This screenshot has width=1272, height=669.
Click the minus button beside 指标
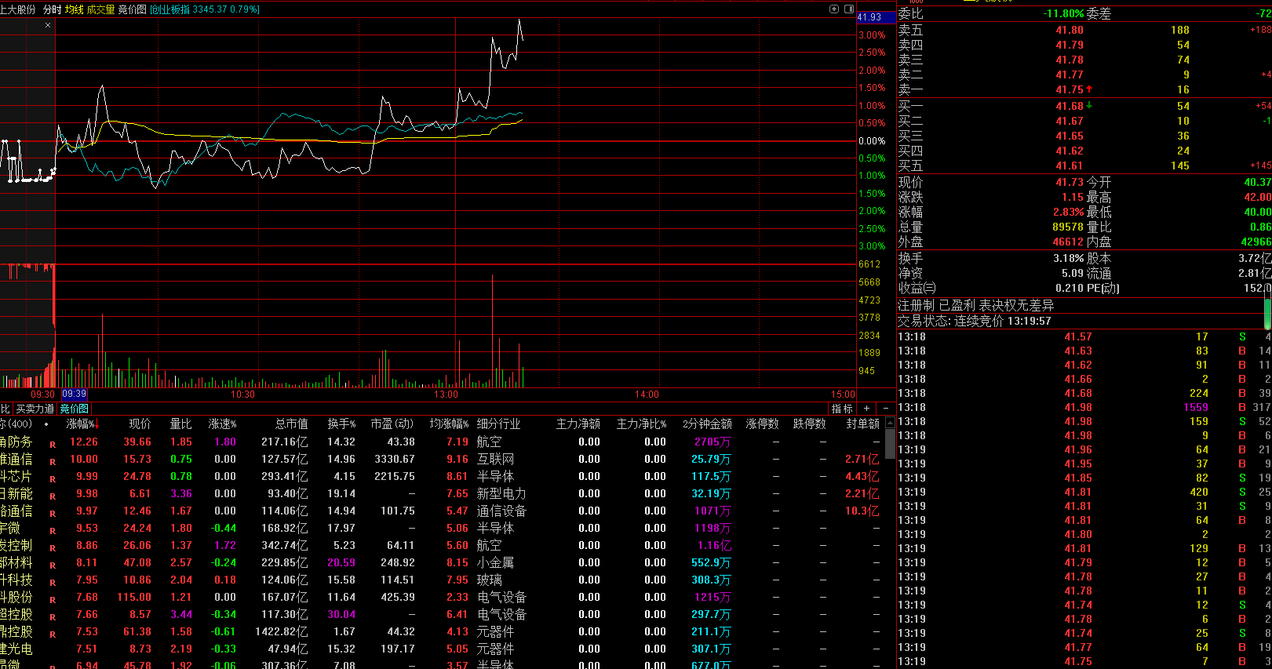click(x=886, y=409)
